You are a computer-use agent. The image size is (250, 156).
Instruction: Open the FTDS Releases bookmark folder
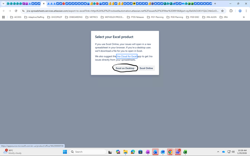135,17
